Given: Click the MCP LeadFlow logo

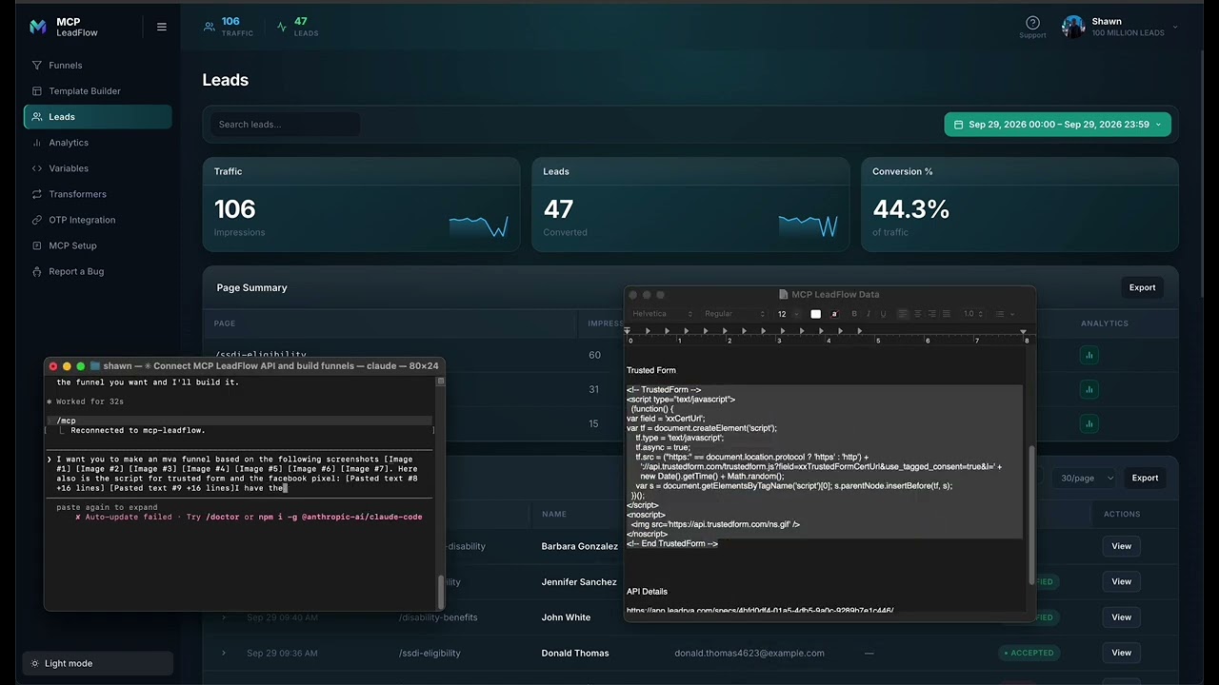Looking at the screenshot, I should click(38, 27).
